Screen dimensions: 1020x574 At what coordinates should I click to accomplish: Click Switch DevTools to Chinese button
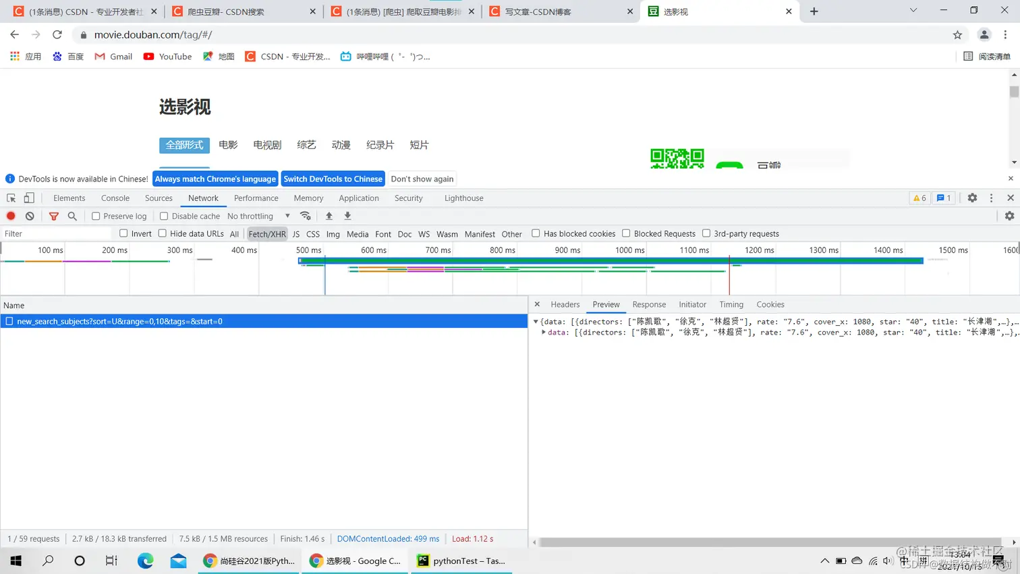(x=333, y=179)
